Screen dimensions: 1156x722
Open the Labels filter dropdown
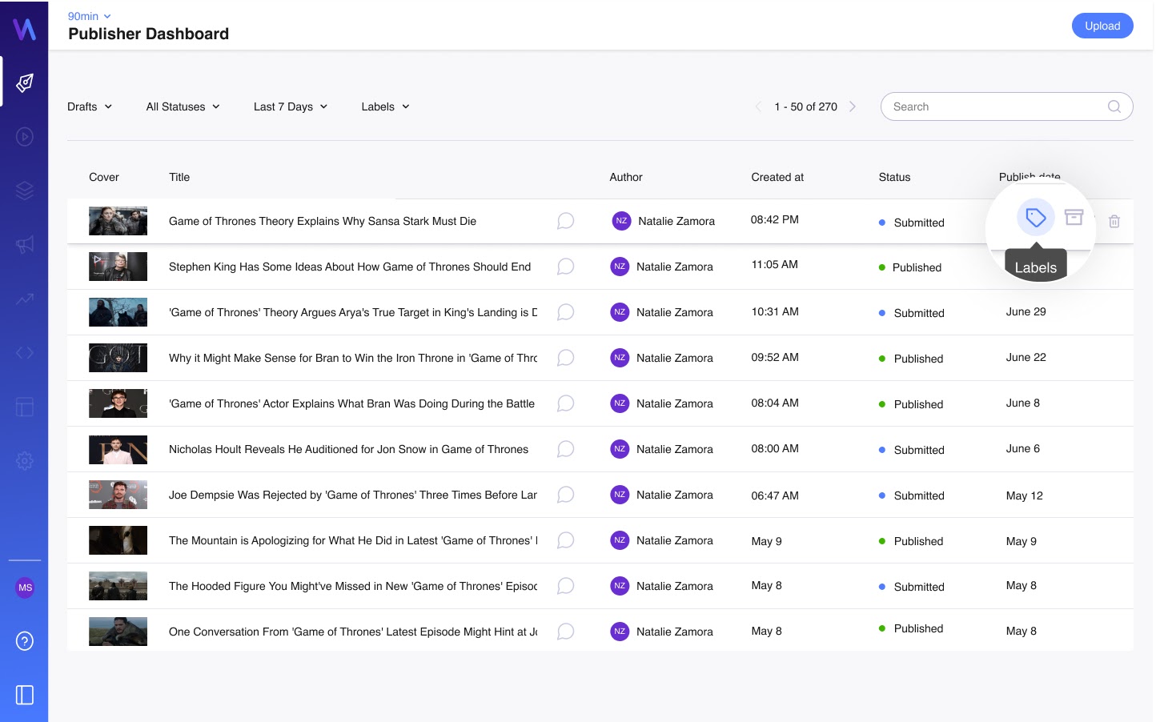385,106
